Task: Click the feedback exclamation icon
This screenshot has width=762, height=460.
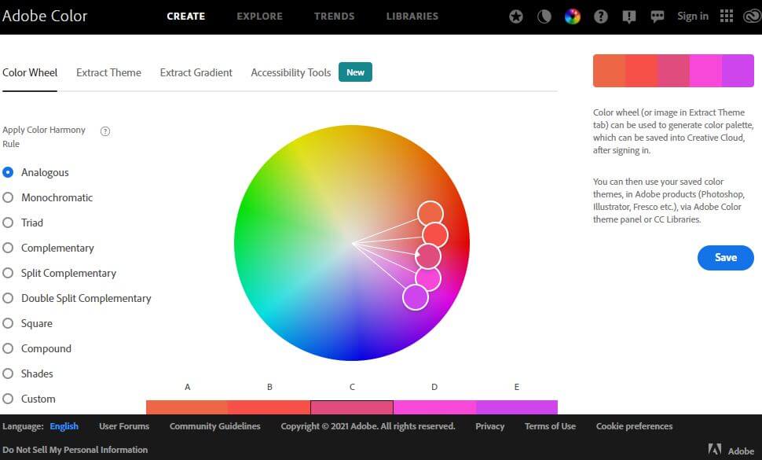Action: [628, 17]
